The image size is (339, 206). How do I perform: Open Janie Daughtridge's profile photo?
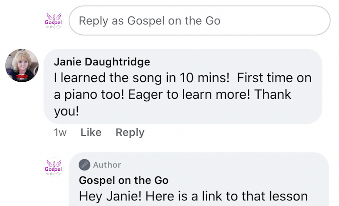point(22,66)
